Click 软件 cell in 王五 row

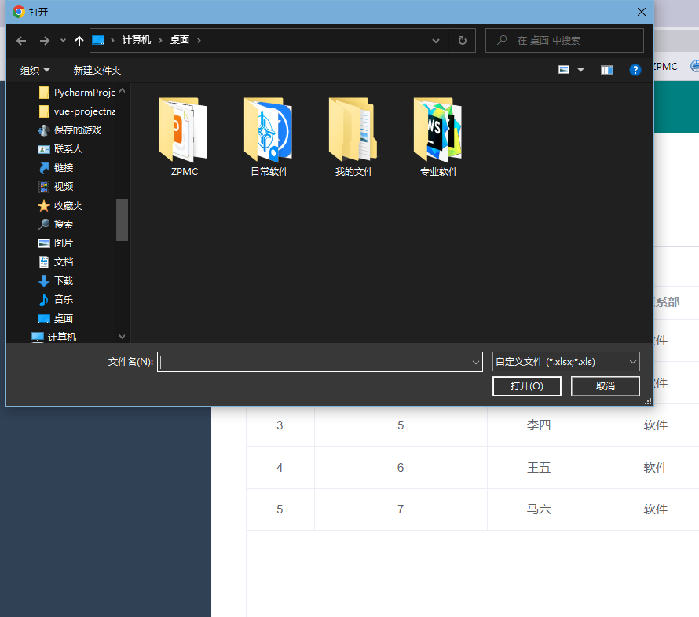click(655, 467)
